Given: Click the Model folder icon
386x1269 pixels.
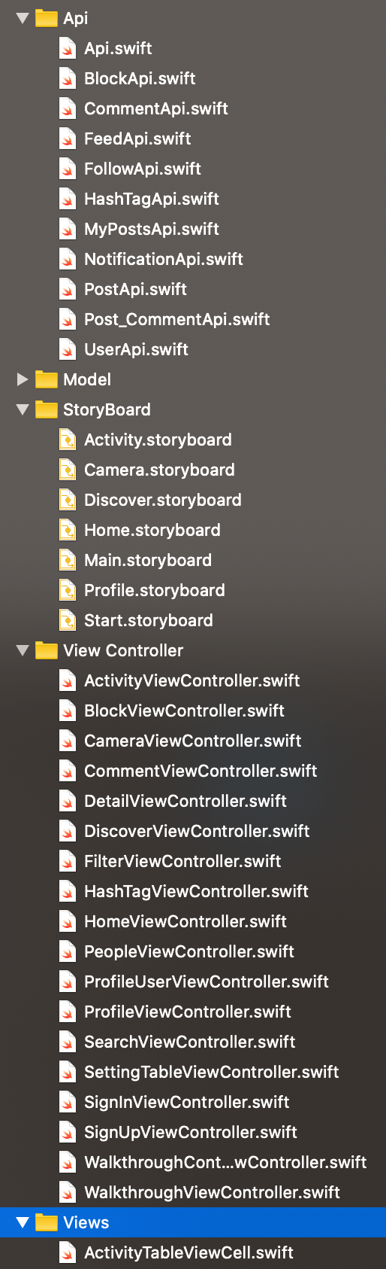Looking at the screenshot, I should (47, 379).
